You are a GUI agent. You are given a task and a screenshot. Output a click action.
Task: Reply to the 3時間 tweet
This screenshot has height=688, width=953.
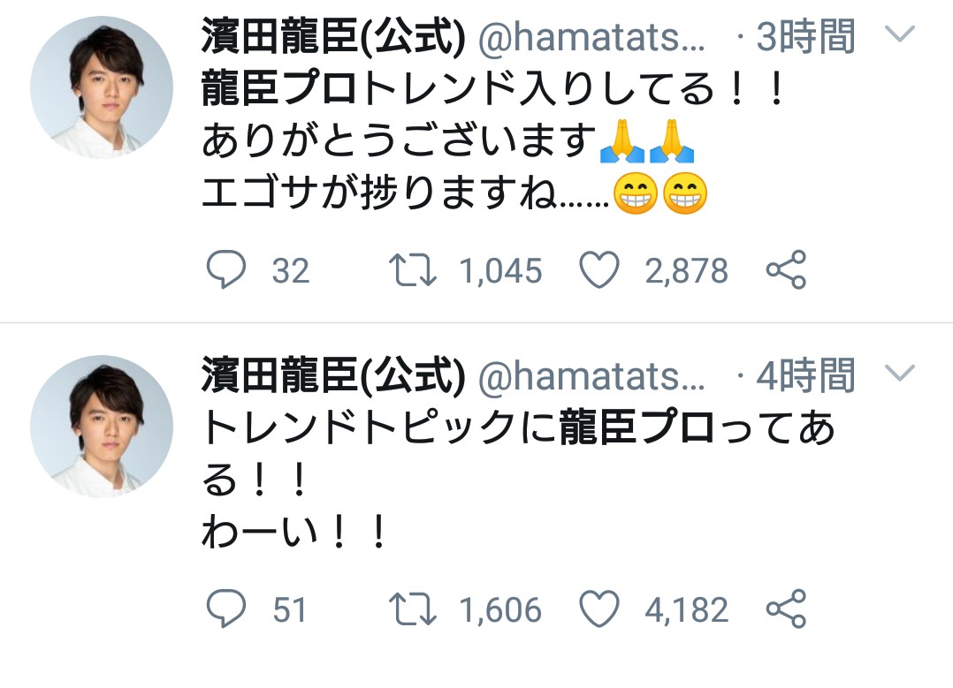225,270
